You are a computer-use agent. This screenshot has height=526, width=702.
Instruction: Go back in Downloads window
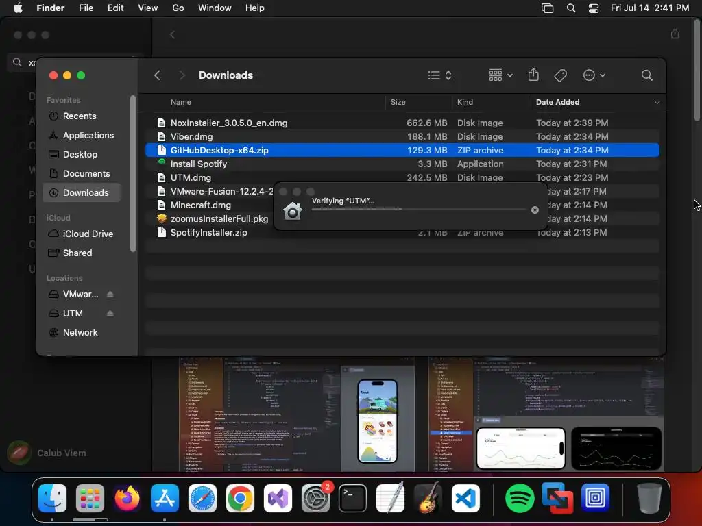click(157, 75)
